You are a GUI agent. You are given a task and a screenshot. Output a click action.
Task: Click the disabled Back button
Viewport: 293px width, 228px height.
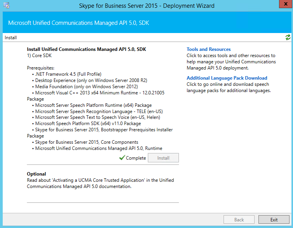coord(239,219)
